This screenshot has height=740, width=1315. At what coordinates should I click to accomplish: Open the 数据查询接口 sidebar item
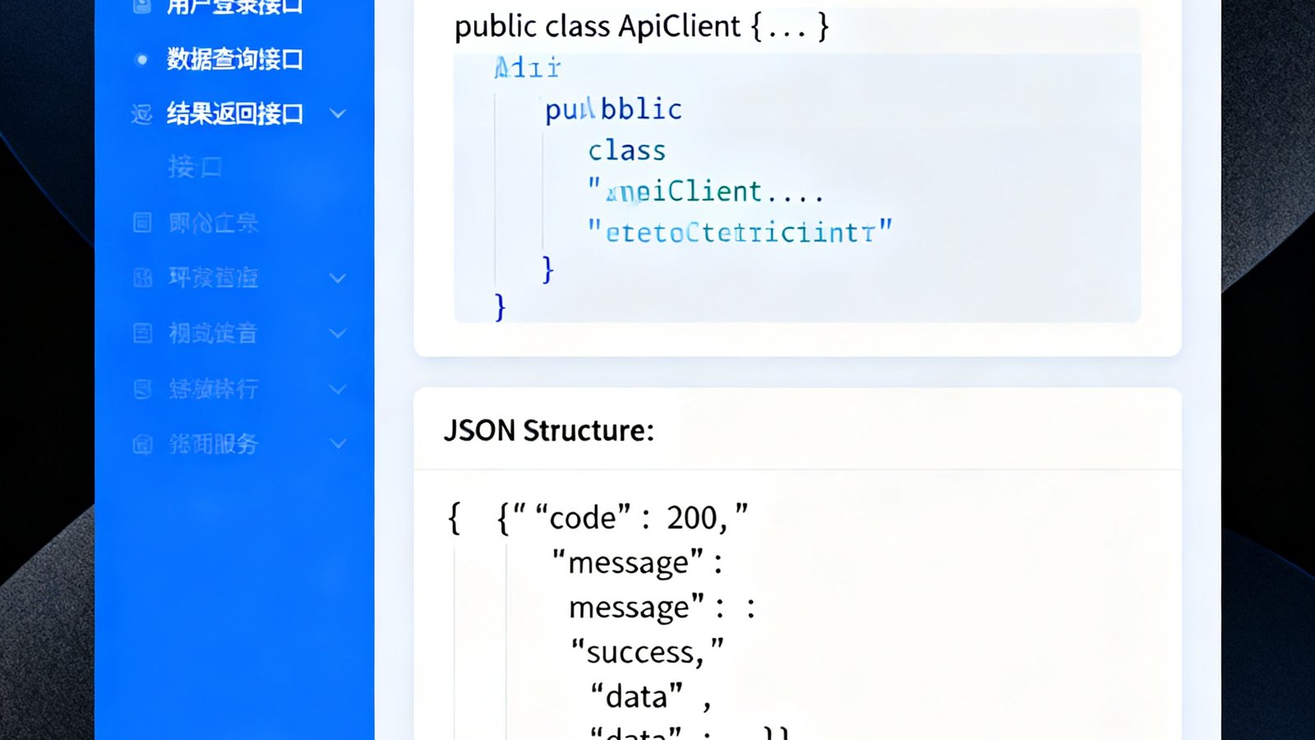pos(235,59)
